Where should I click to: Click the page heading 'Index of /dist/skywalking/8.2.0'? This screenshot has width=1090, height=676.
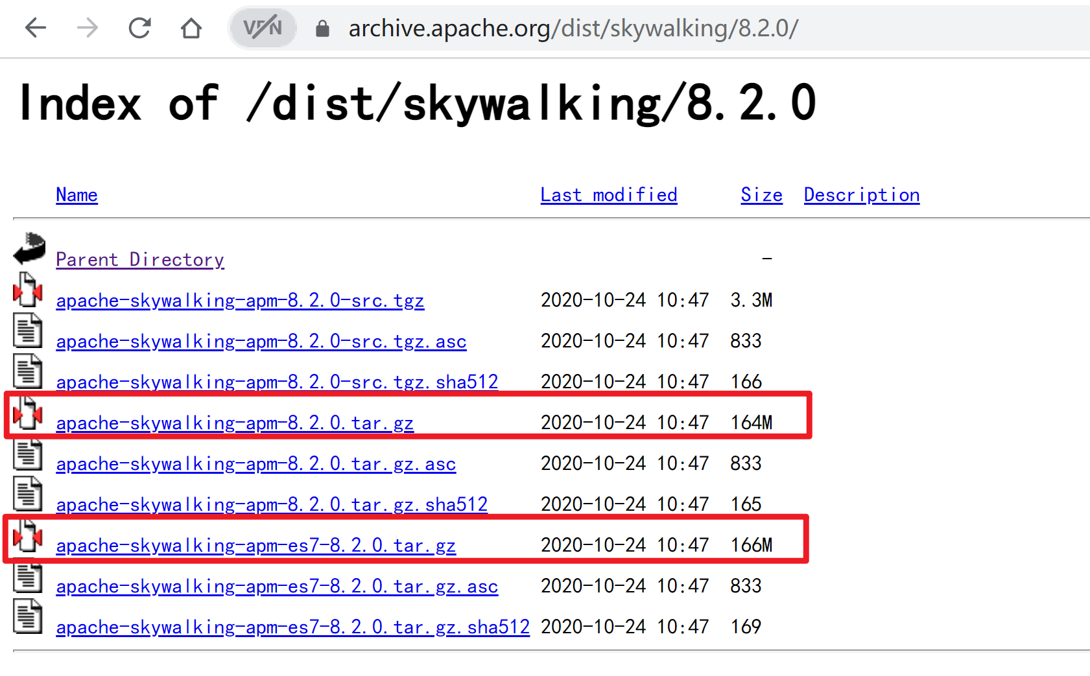pos(418,103)
